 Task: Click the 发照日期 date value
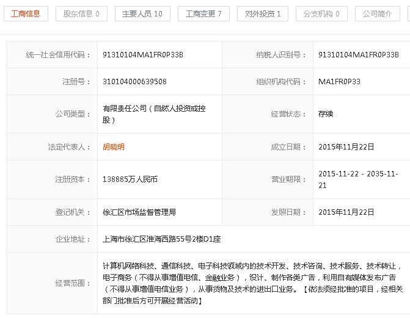(346, 212)
